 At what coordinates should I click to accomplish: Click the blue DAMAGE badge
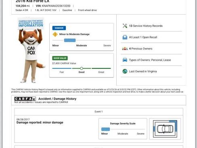coord(59,28)
